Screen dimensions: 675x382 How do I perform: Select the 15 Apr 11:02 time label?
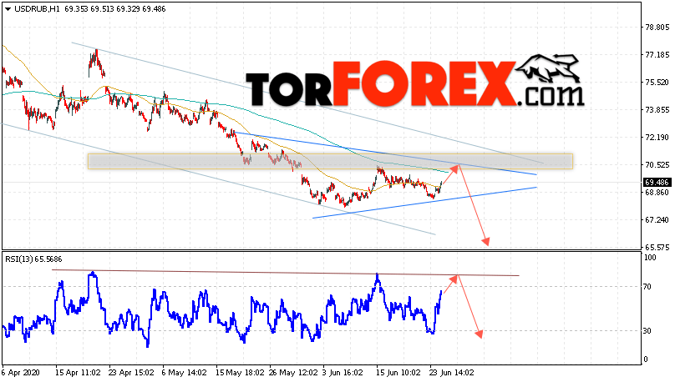click(78, 373)
